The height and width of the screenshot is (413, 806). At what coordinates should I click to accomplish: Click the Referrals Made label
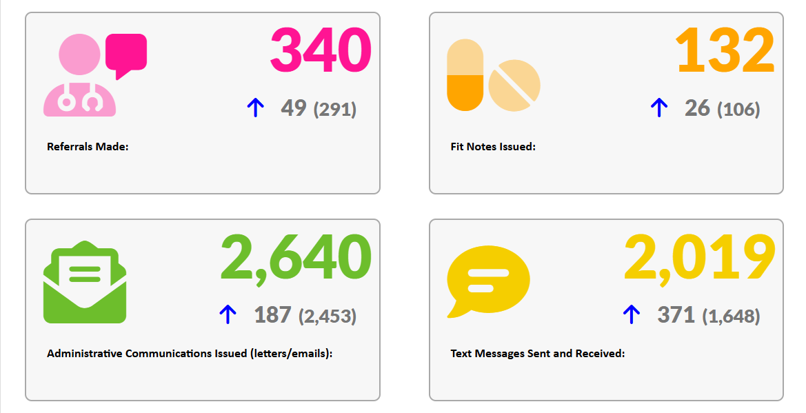88,147
